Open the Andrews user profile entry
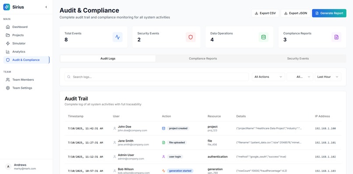 coord(26,167)
